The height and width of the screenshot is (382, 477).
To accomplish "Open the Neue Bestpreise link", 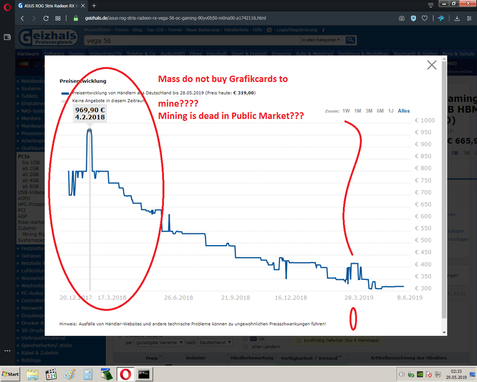I will (x=203, y=30).
